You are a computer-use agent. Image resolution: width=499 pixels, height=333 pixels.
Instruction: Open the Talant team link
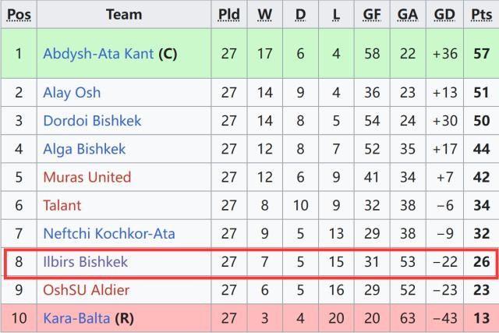tap(62, 205)
